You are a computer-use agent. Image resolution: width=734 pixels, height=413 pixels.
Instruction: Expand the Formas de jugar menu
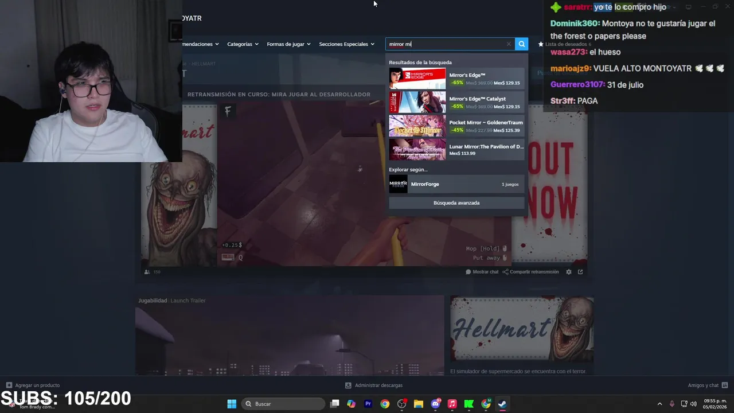click(288, 44)
